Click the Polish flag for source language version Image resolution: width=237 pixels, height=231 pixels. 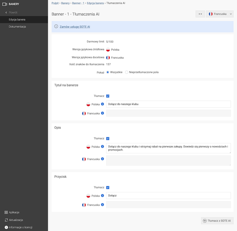coord(108,49)
